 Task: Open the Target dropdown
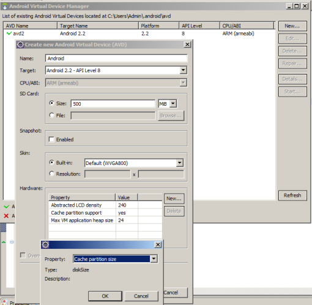tap(183, 70)
